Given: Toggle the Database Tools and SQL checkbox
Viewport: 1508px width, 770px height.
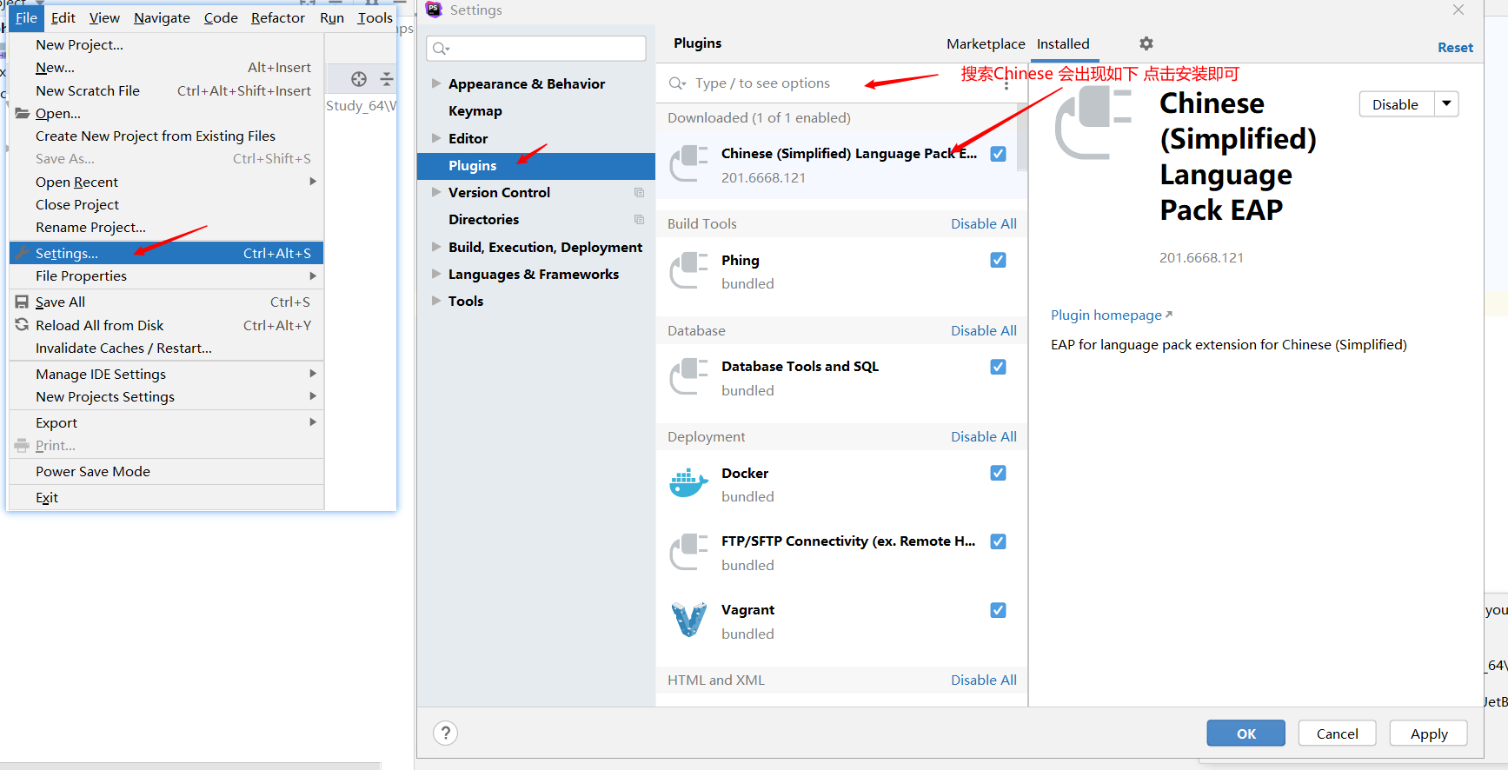Looking at the screenshot, I should [x=998, y=367].
